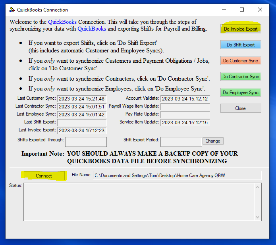Click the Last Employee Sync value field
The height and width of the screenshot is (245, 276).
coord(82,115)
